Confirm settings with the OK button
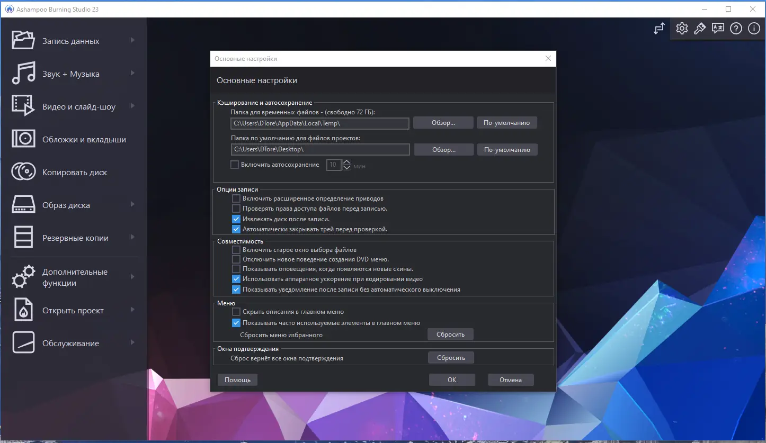The width and height of the screenshot is (766, 443). coord(452,379)
